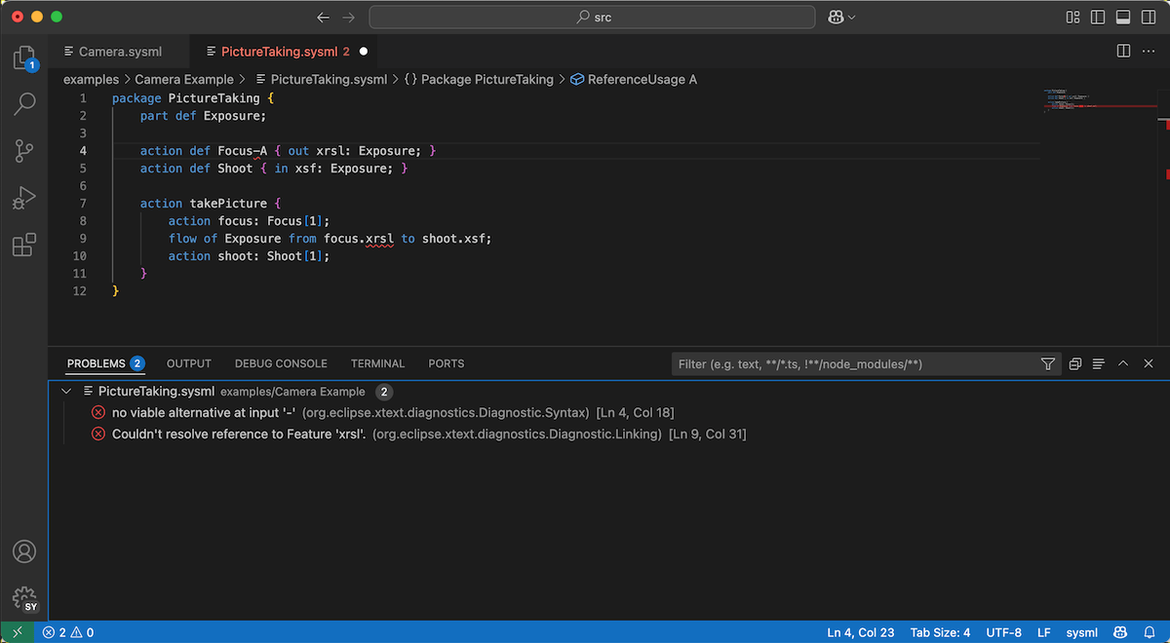Click the Ln 4, Col 23 cursor position
This screenshot has height=643, width=1170.
coord(861,632)
